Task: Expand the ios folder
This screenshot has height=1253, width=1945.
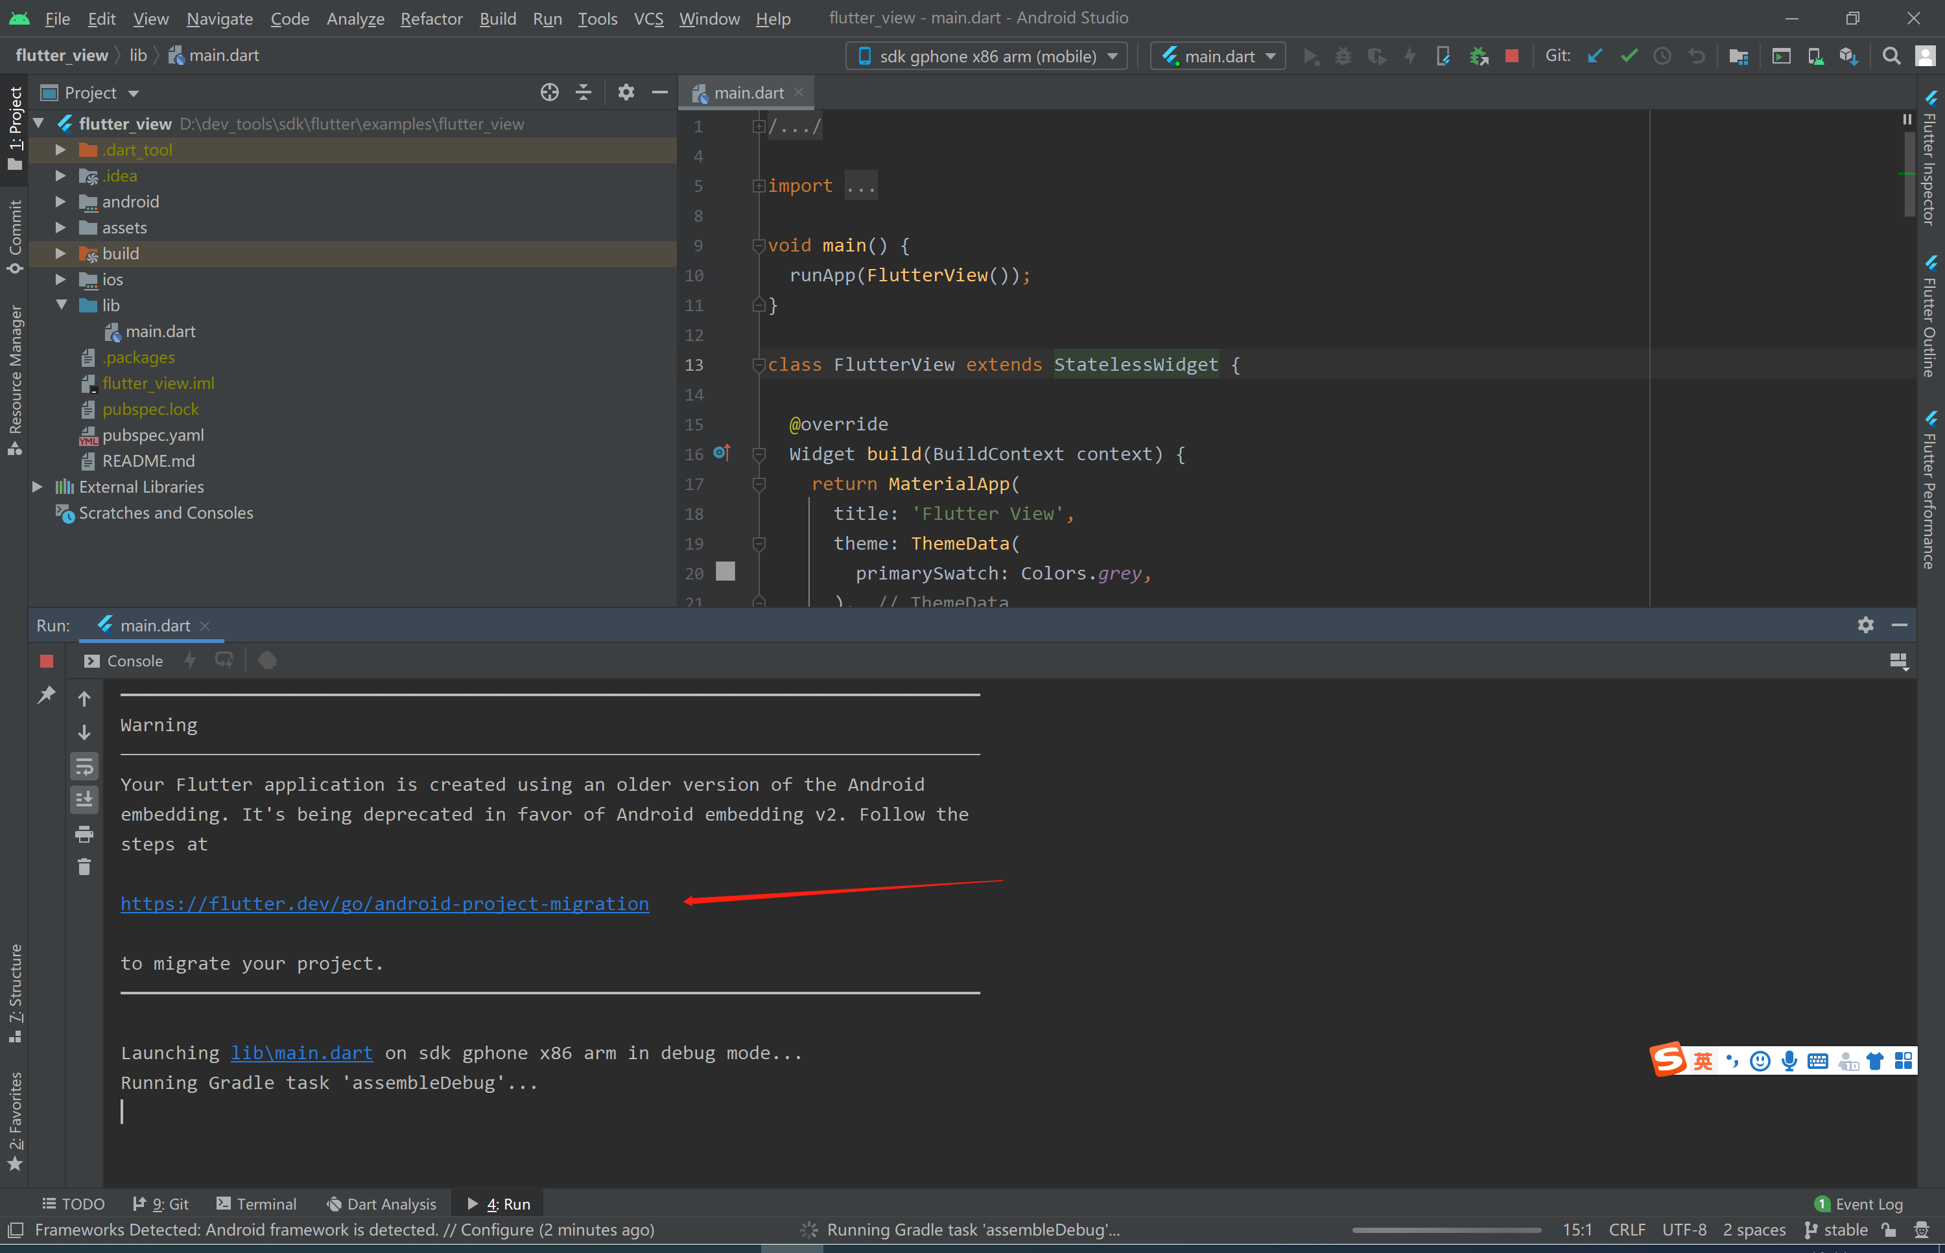Action: (x=61, y=279)
